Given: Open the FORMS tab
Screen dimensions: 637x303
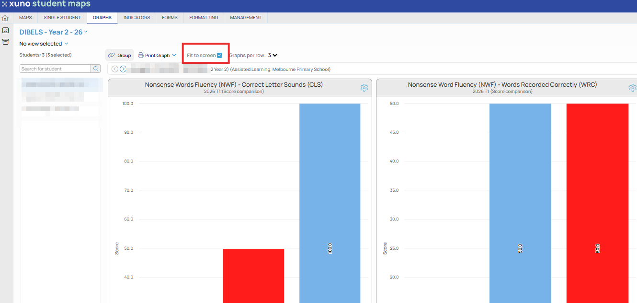Looking at the screenshot, I should 170,18.
